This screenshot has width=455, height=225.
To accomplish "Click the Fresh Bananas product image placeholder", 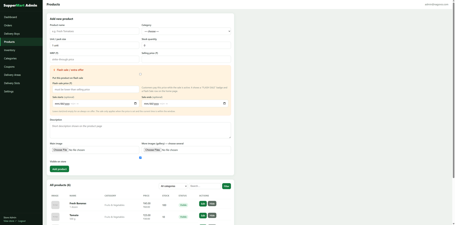I will tap(55, 205).
